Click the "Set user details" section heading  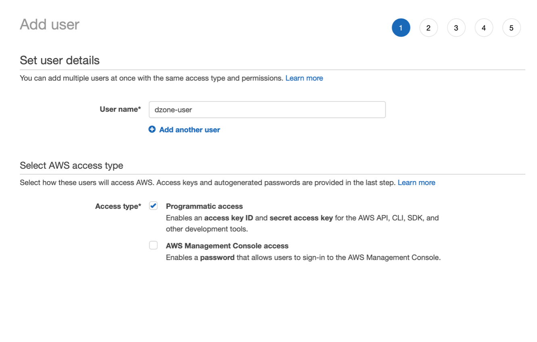coord(60,60)
